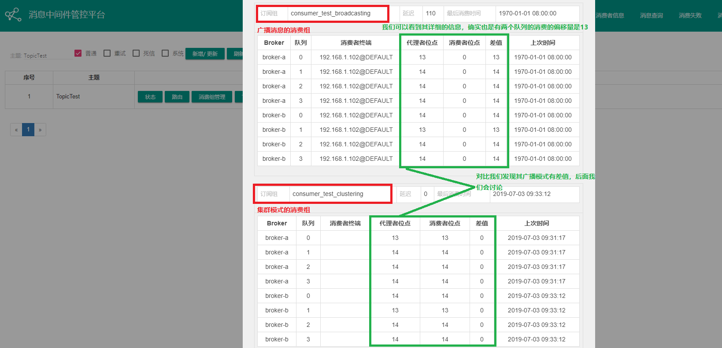Click the 序号 column header
The image size is (722, 348).
point(29,77)
